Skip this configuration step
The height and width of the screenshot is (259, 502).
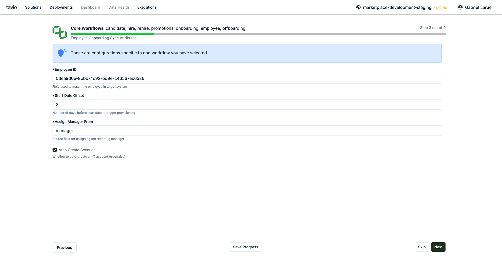point(422,247)
